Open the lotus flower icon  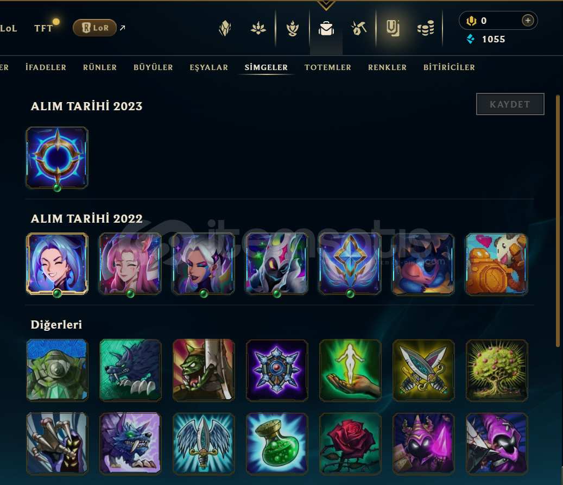coord(258,28)
